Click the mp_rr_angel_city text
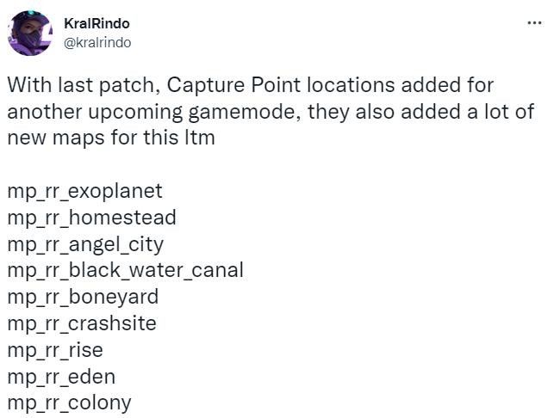Viewport: 554px width, 418px height. [x=85, y=243]
